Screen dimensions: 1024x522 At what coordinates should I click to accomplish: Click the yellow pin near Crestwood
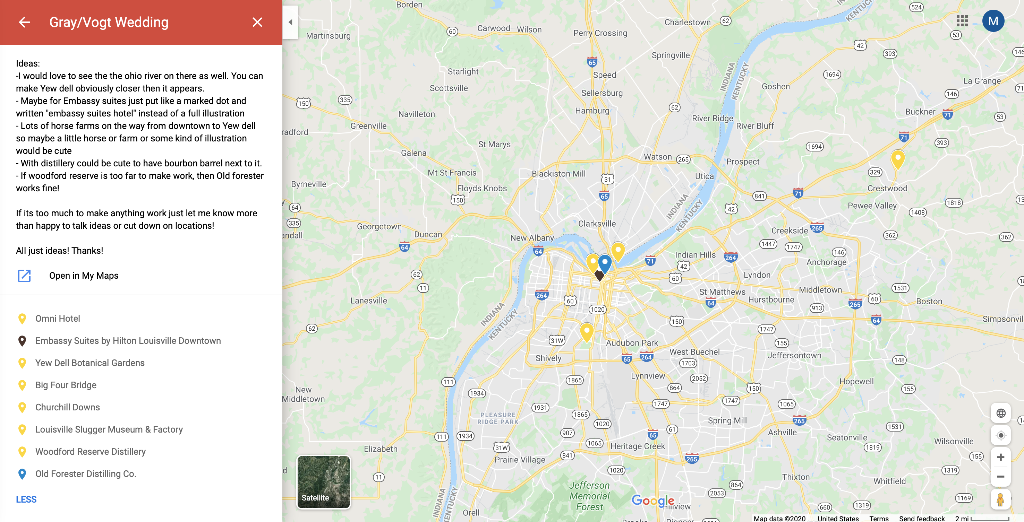(x=898, y=158)
